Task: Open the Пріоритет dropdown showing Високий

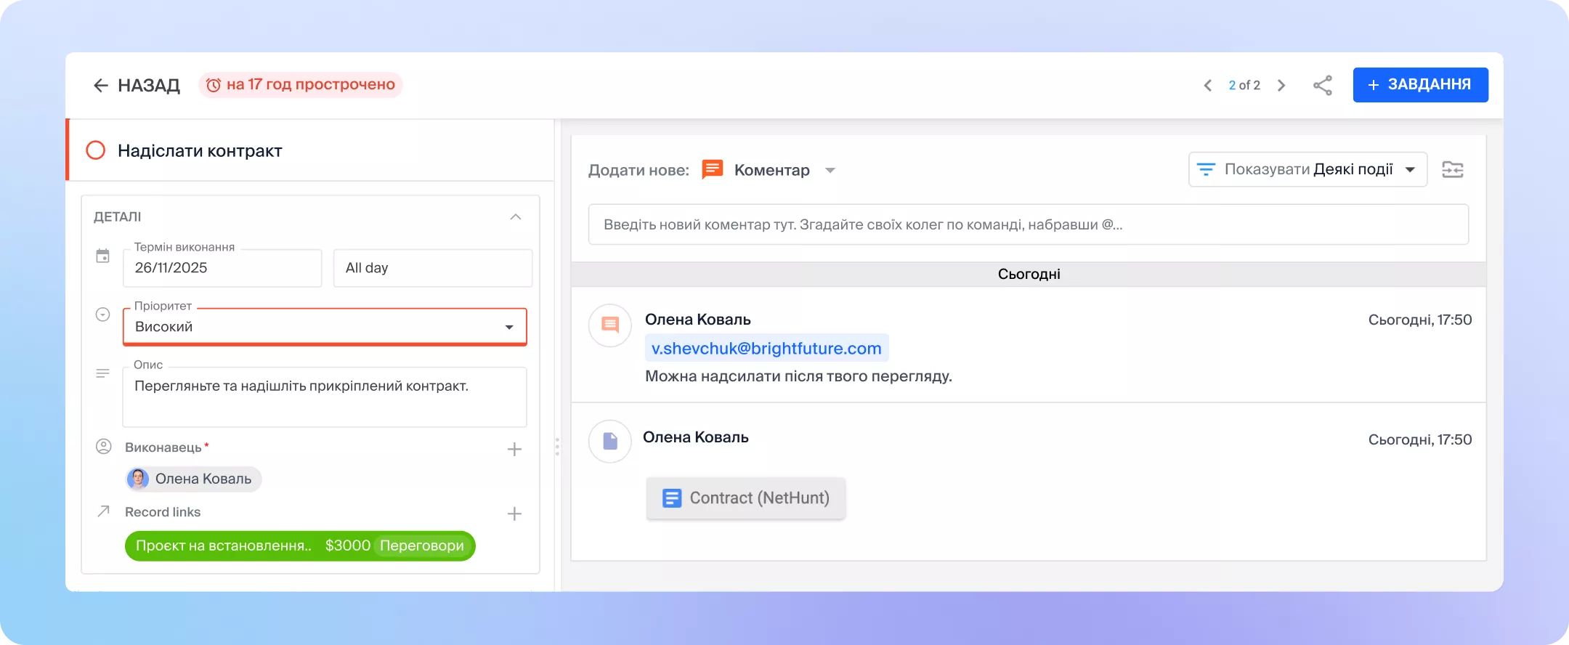Action: point(324,327)
